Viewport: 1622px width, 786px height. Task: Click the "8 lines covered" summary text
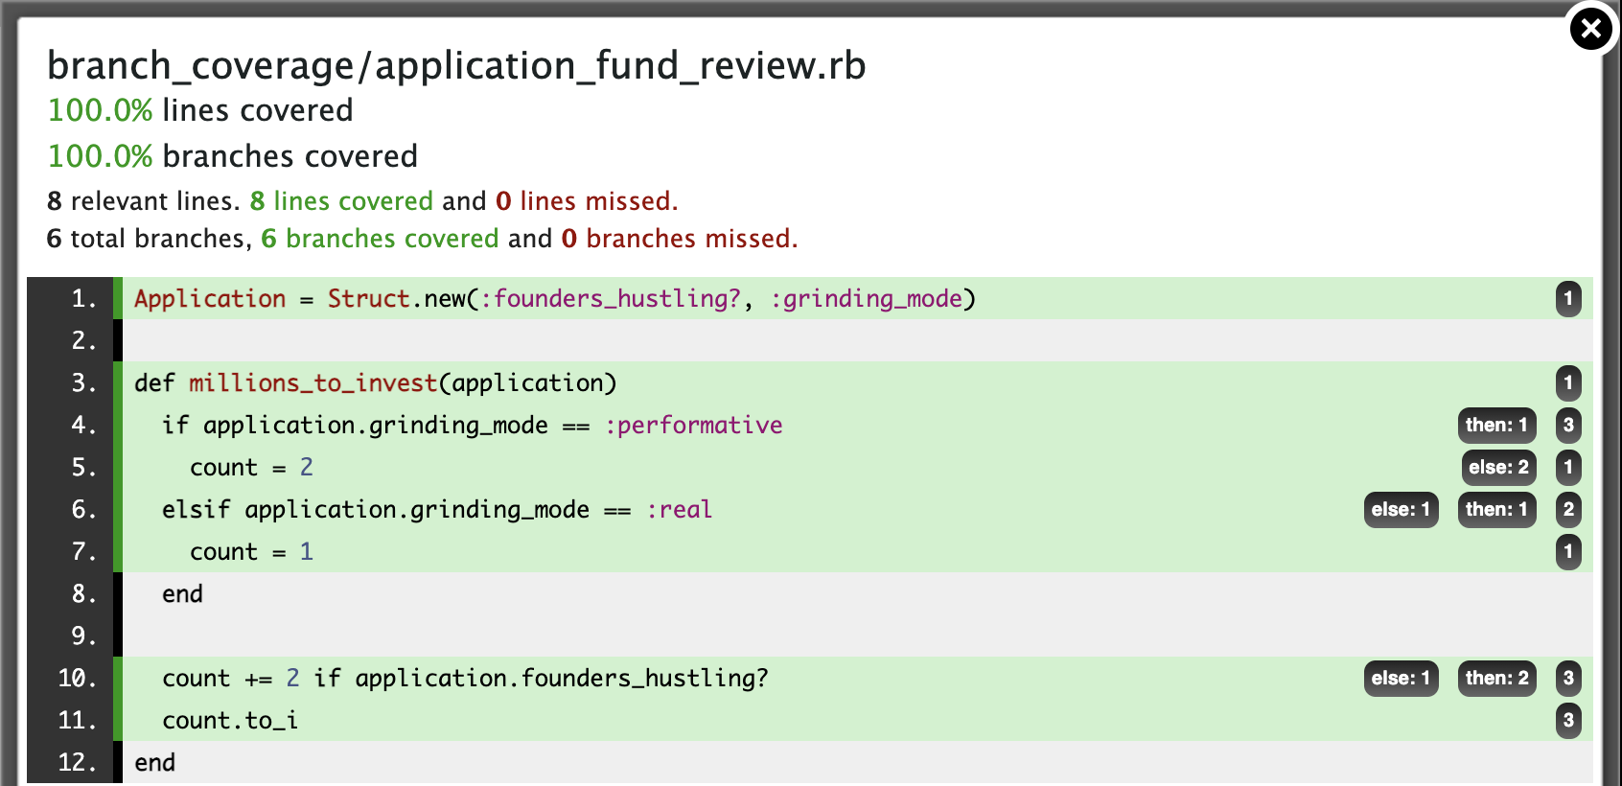click(341, 201)
